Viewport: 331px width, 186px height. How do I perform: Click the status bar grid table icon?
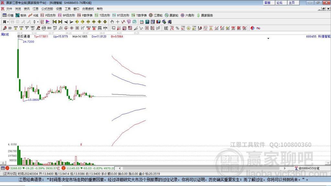[x=3, y=168]
